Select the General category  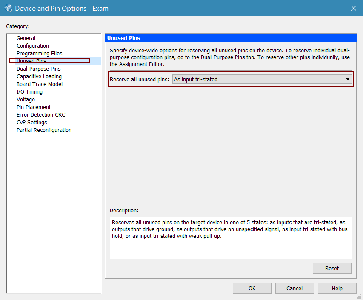click(26, 38)
